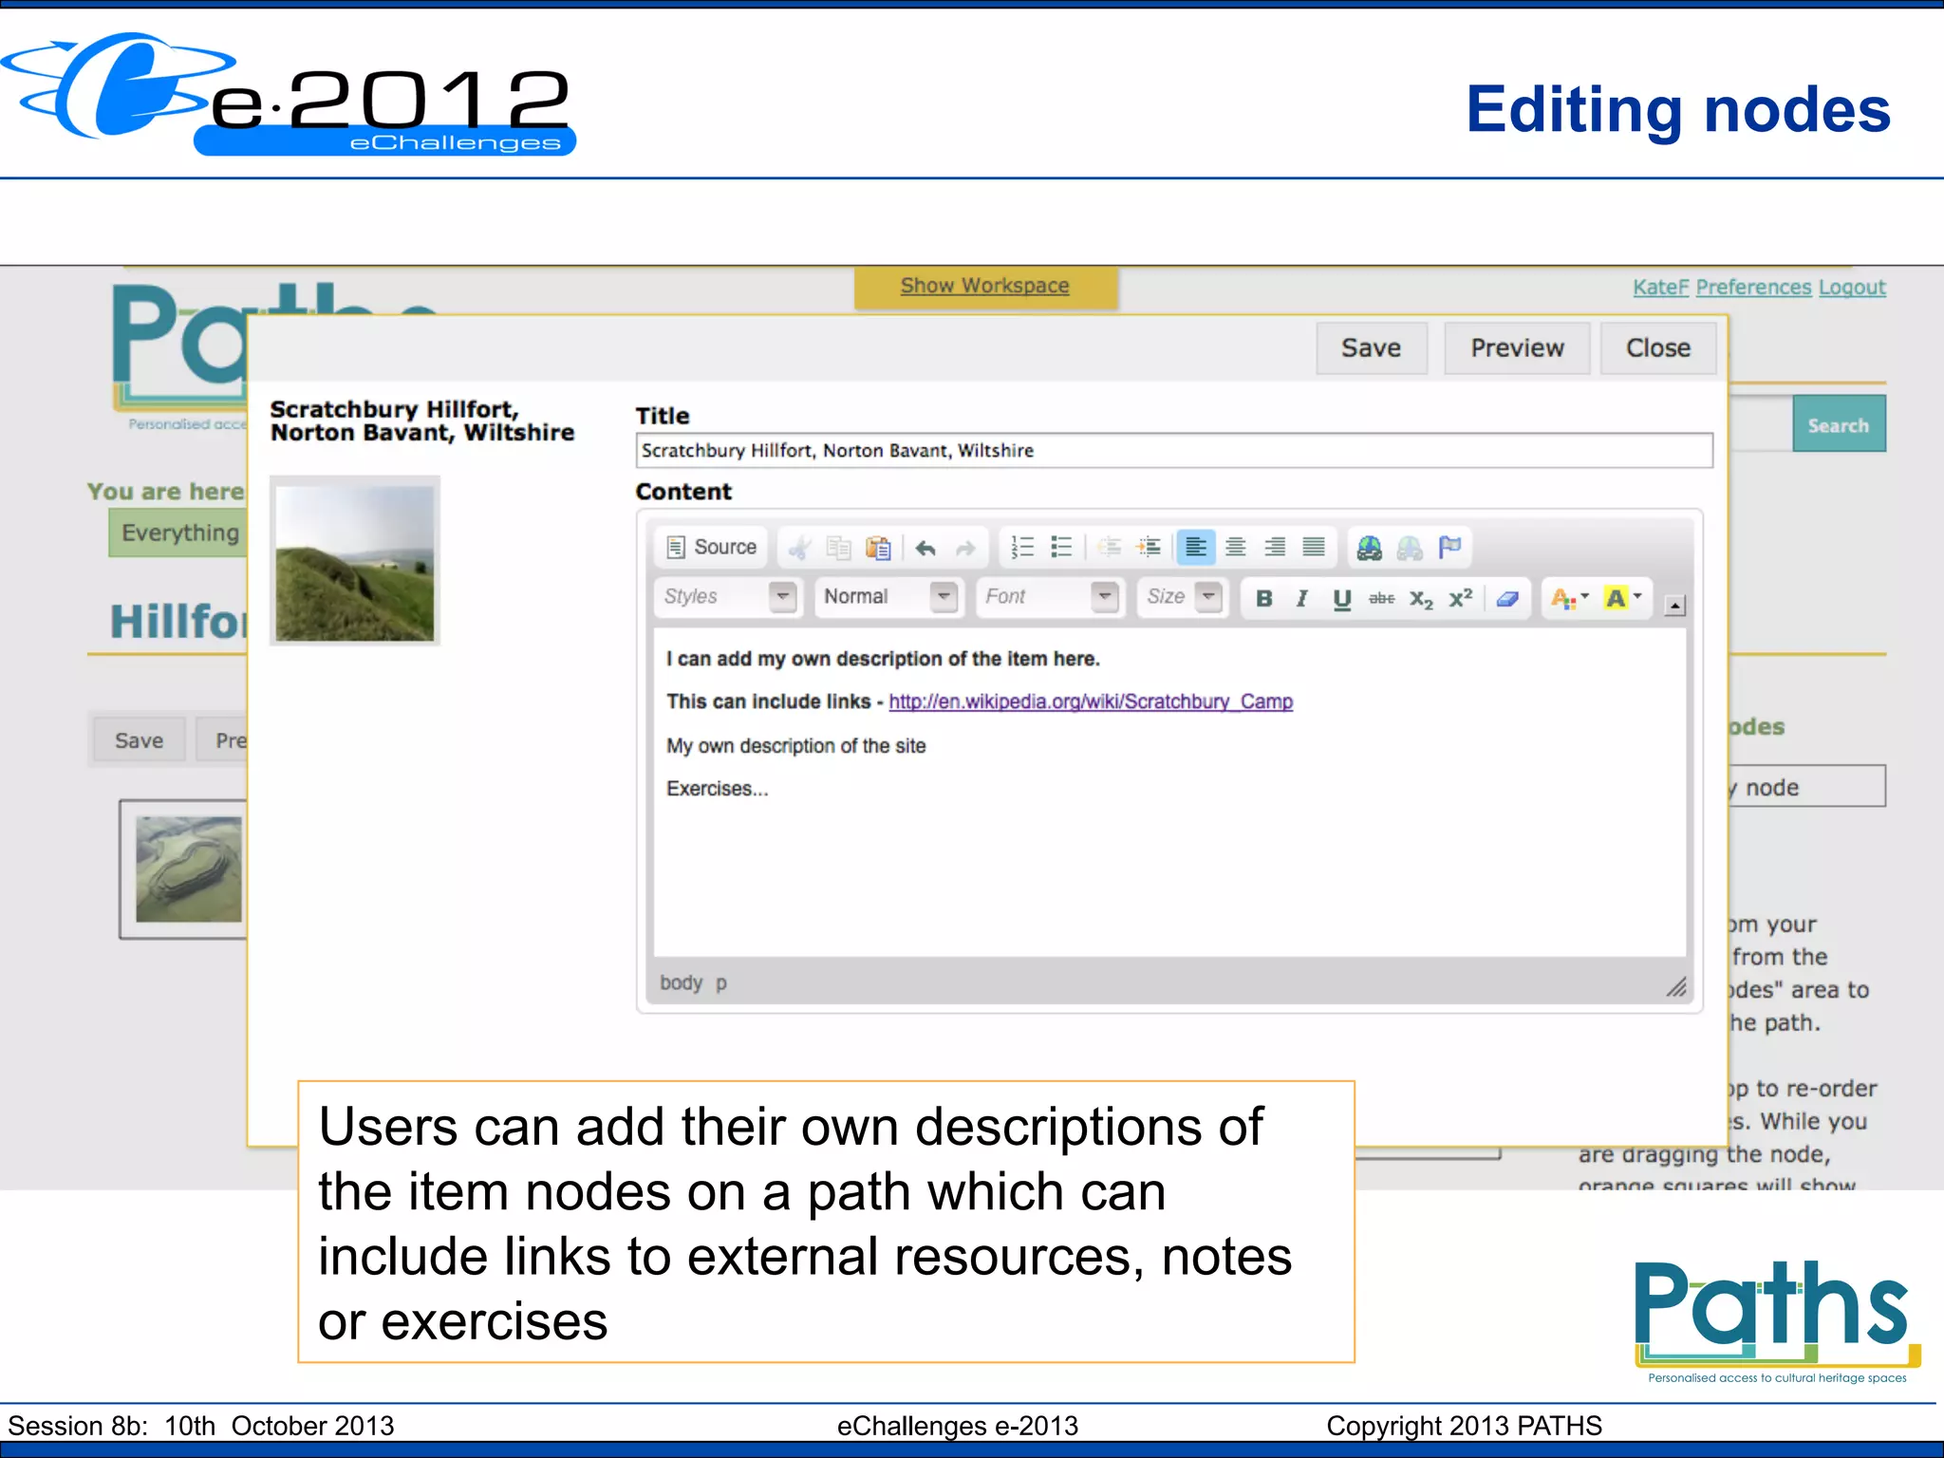Click the editor resize handle corner
This screenshot has width=1944, height=1458.
point(1676,987)
